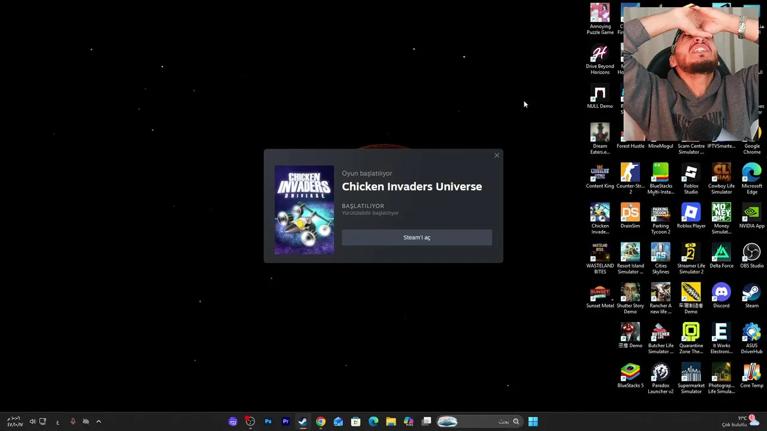Select the Resort Island Simulator desktop icon

tap(630, 259)
